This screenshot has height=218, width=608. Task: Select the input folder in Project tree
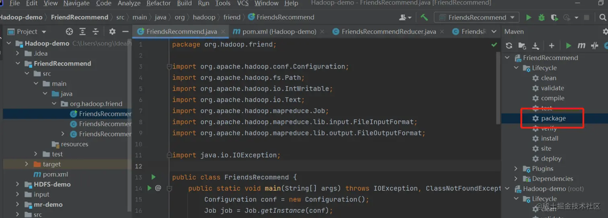[42, 194]
